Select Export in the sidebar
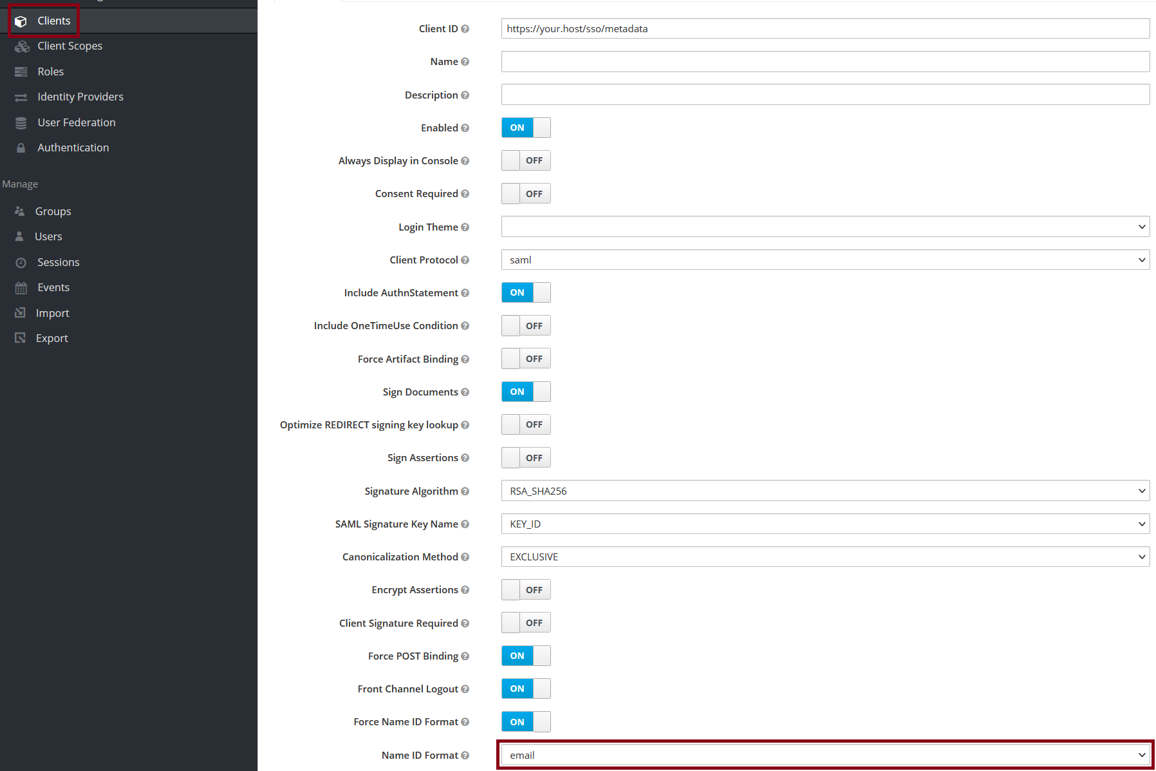 tap(51, 338)
